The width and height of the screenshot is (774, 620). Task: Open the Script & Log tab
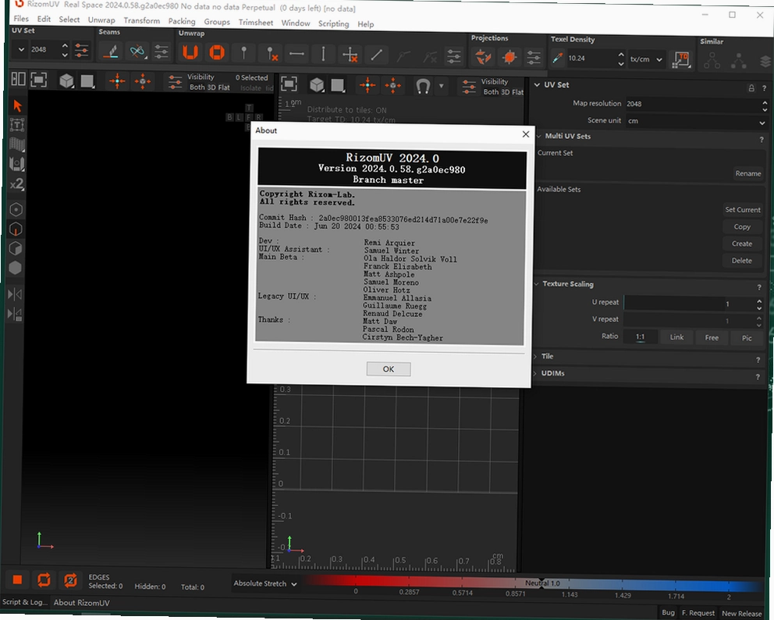coord(25,602)
